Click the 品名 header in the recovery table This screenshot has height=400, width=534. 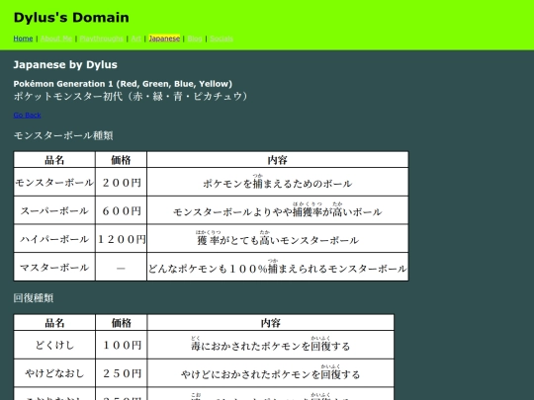pyautogui.click(x=54, y=322)
